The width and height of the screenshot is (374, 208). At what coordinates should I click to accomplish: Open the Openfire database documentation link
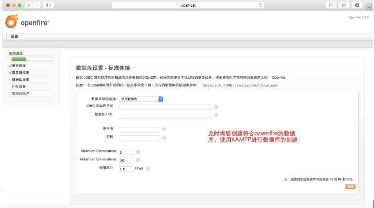(x=278, y=77)
